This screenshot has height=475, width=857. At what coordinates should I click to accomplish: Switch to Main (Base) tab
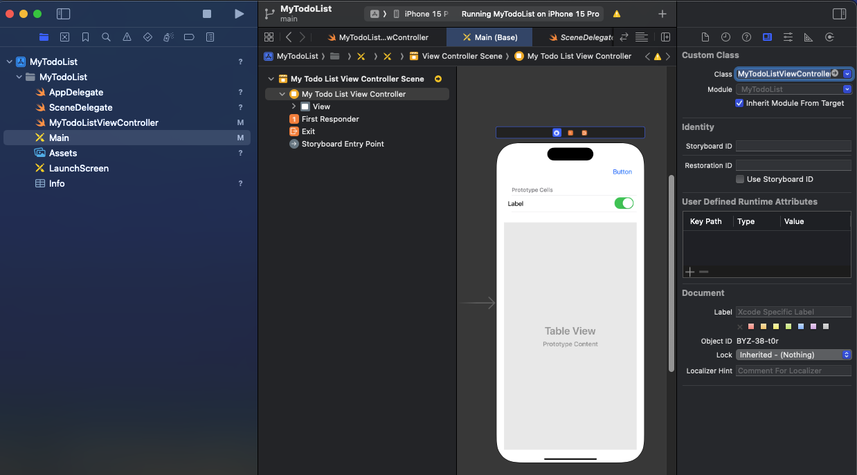click(490, 37)
